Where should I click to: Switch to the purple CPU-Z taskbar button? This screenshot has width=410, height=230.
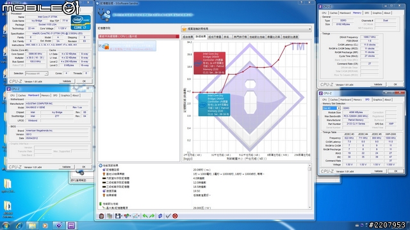click(71, 226)
